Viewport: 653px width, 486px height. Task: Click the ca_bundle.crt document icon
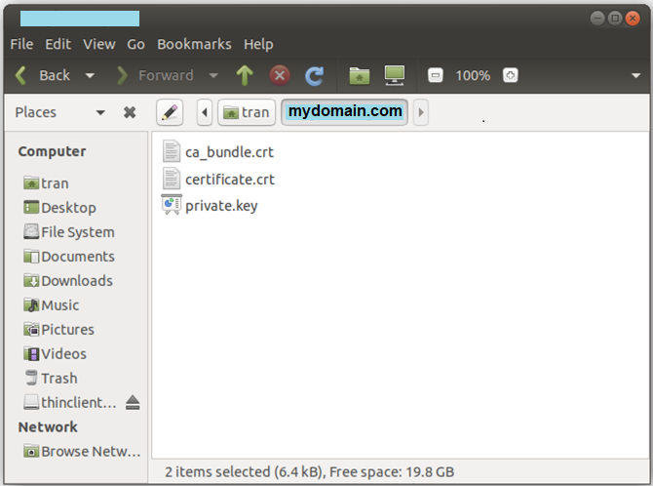coord(172,151)
